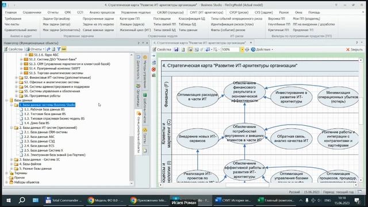Click the chart icon on diagram side palette

coord(154,75)
